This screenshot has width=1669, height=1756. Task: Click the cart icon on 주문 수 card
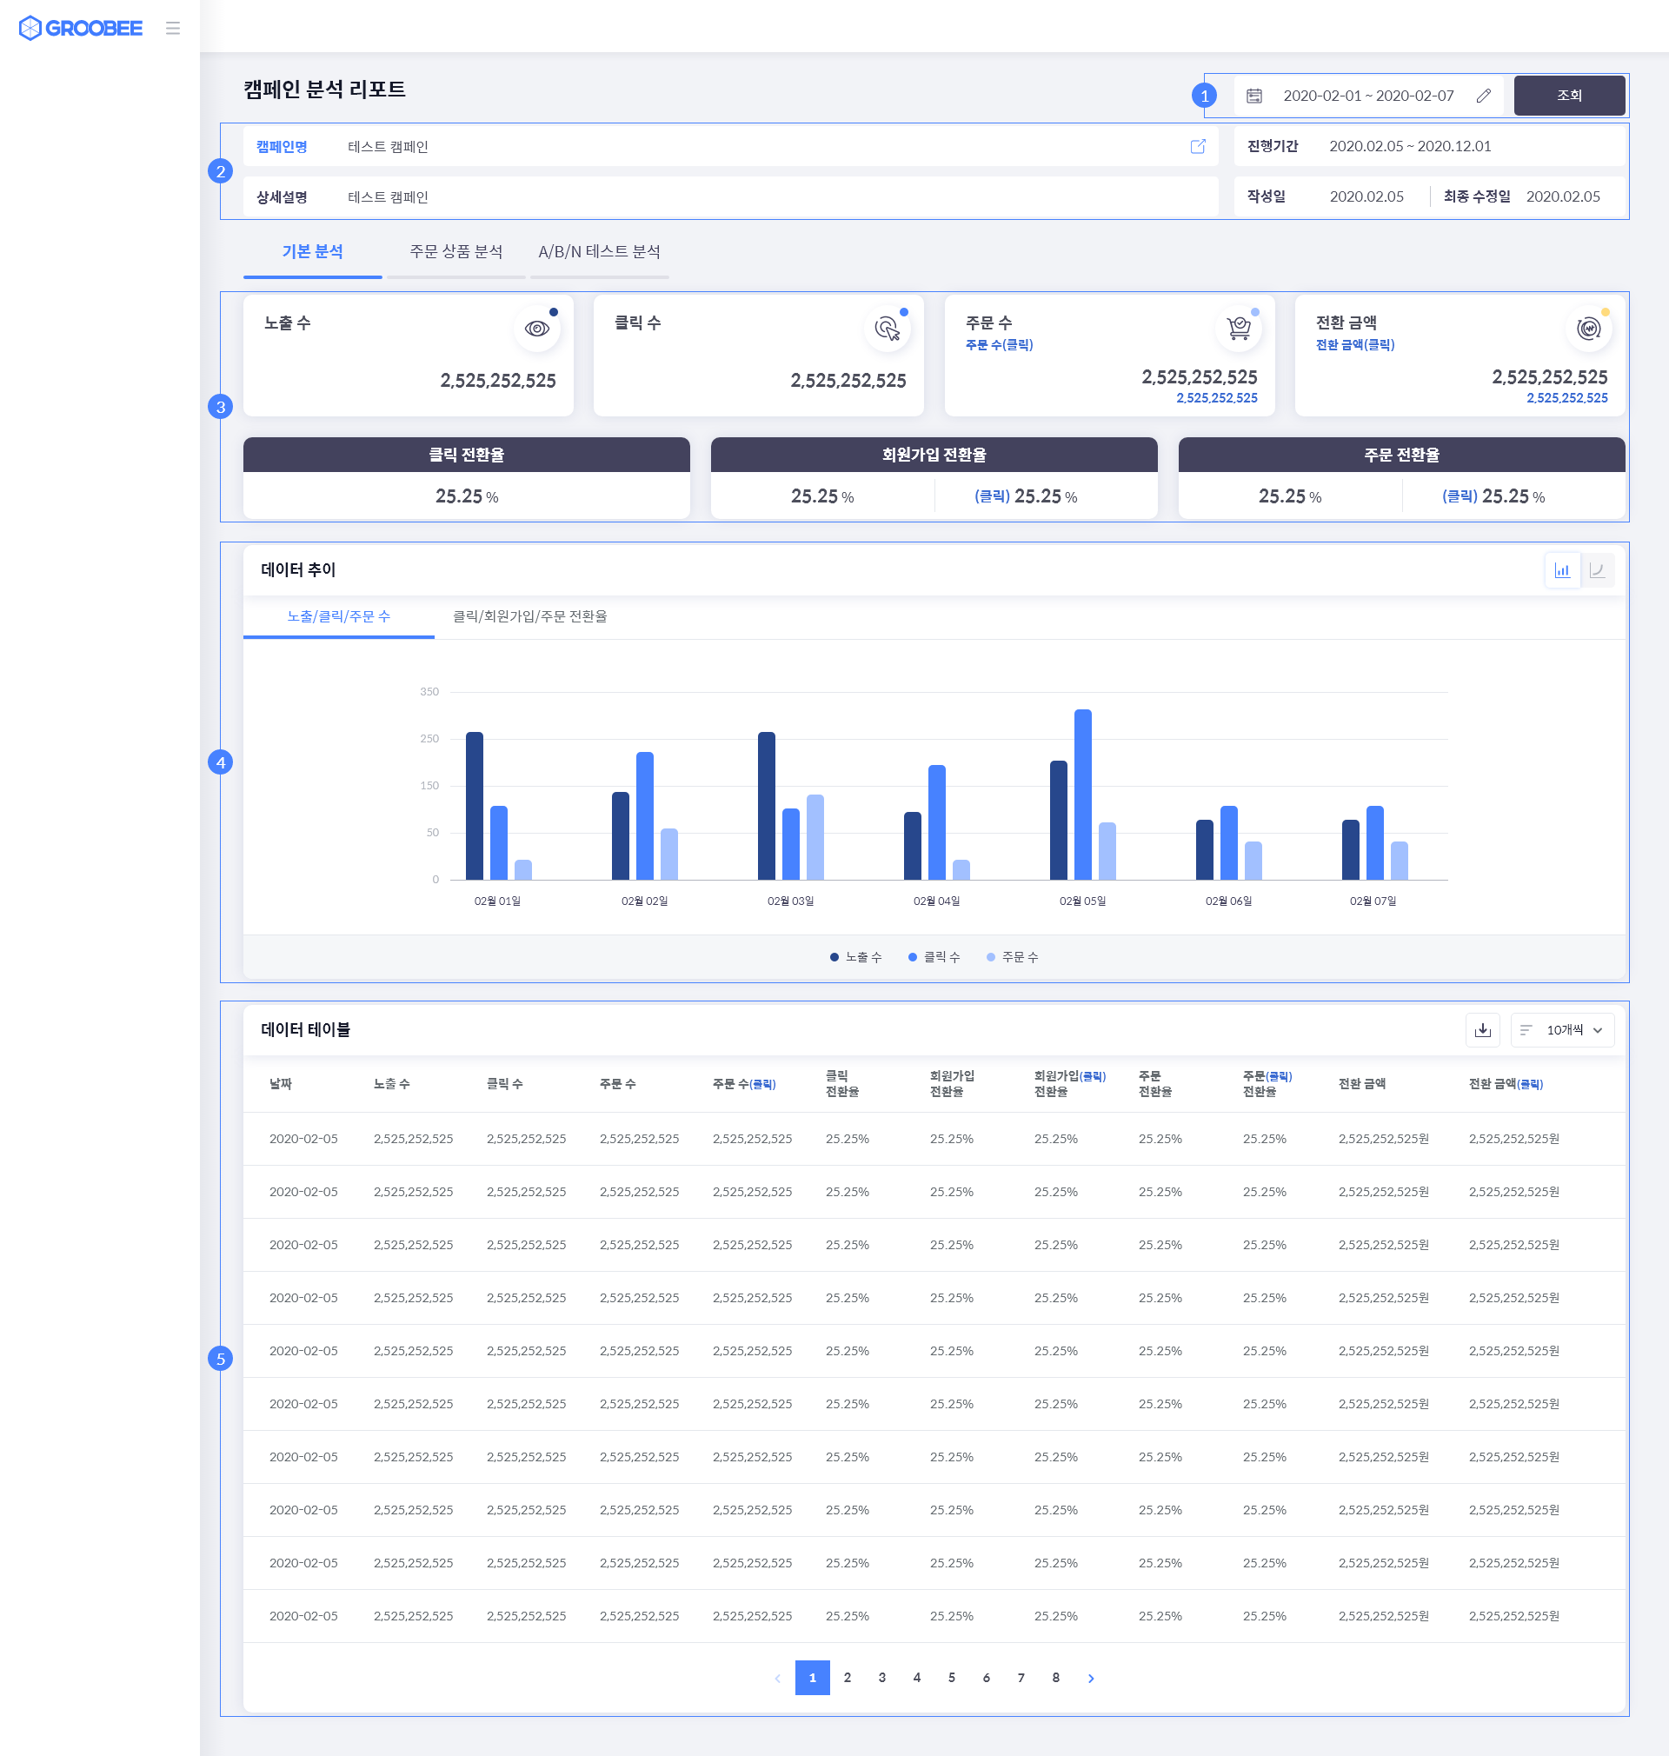[x=1238, y=329]
